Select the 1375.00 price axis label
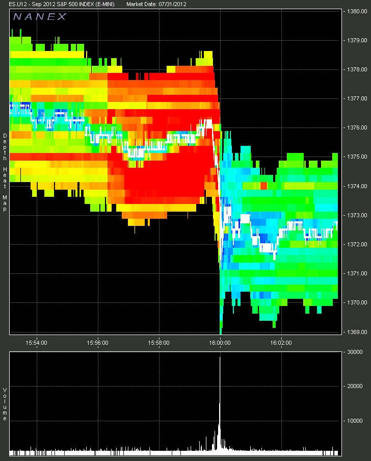 coord(357,157)
